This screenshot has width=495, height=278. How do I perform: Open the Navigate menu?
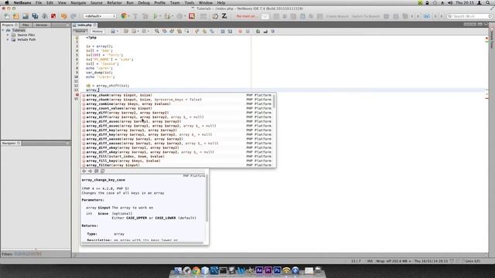78,2
